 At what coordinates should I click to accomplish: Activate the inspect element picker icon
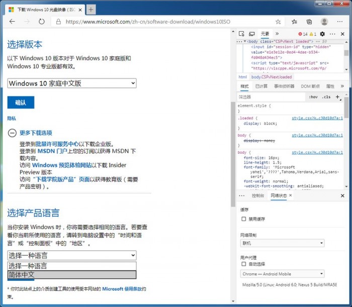[241, 34]
